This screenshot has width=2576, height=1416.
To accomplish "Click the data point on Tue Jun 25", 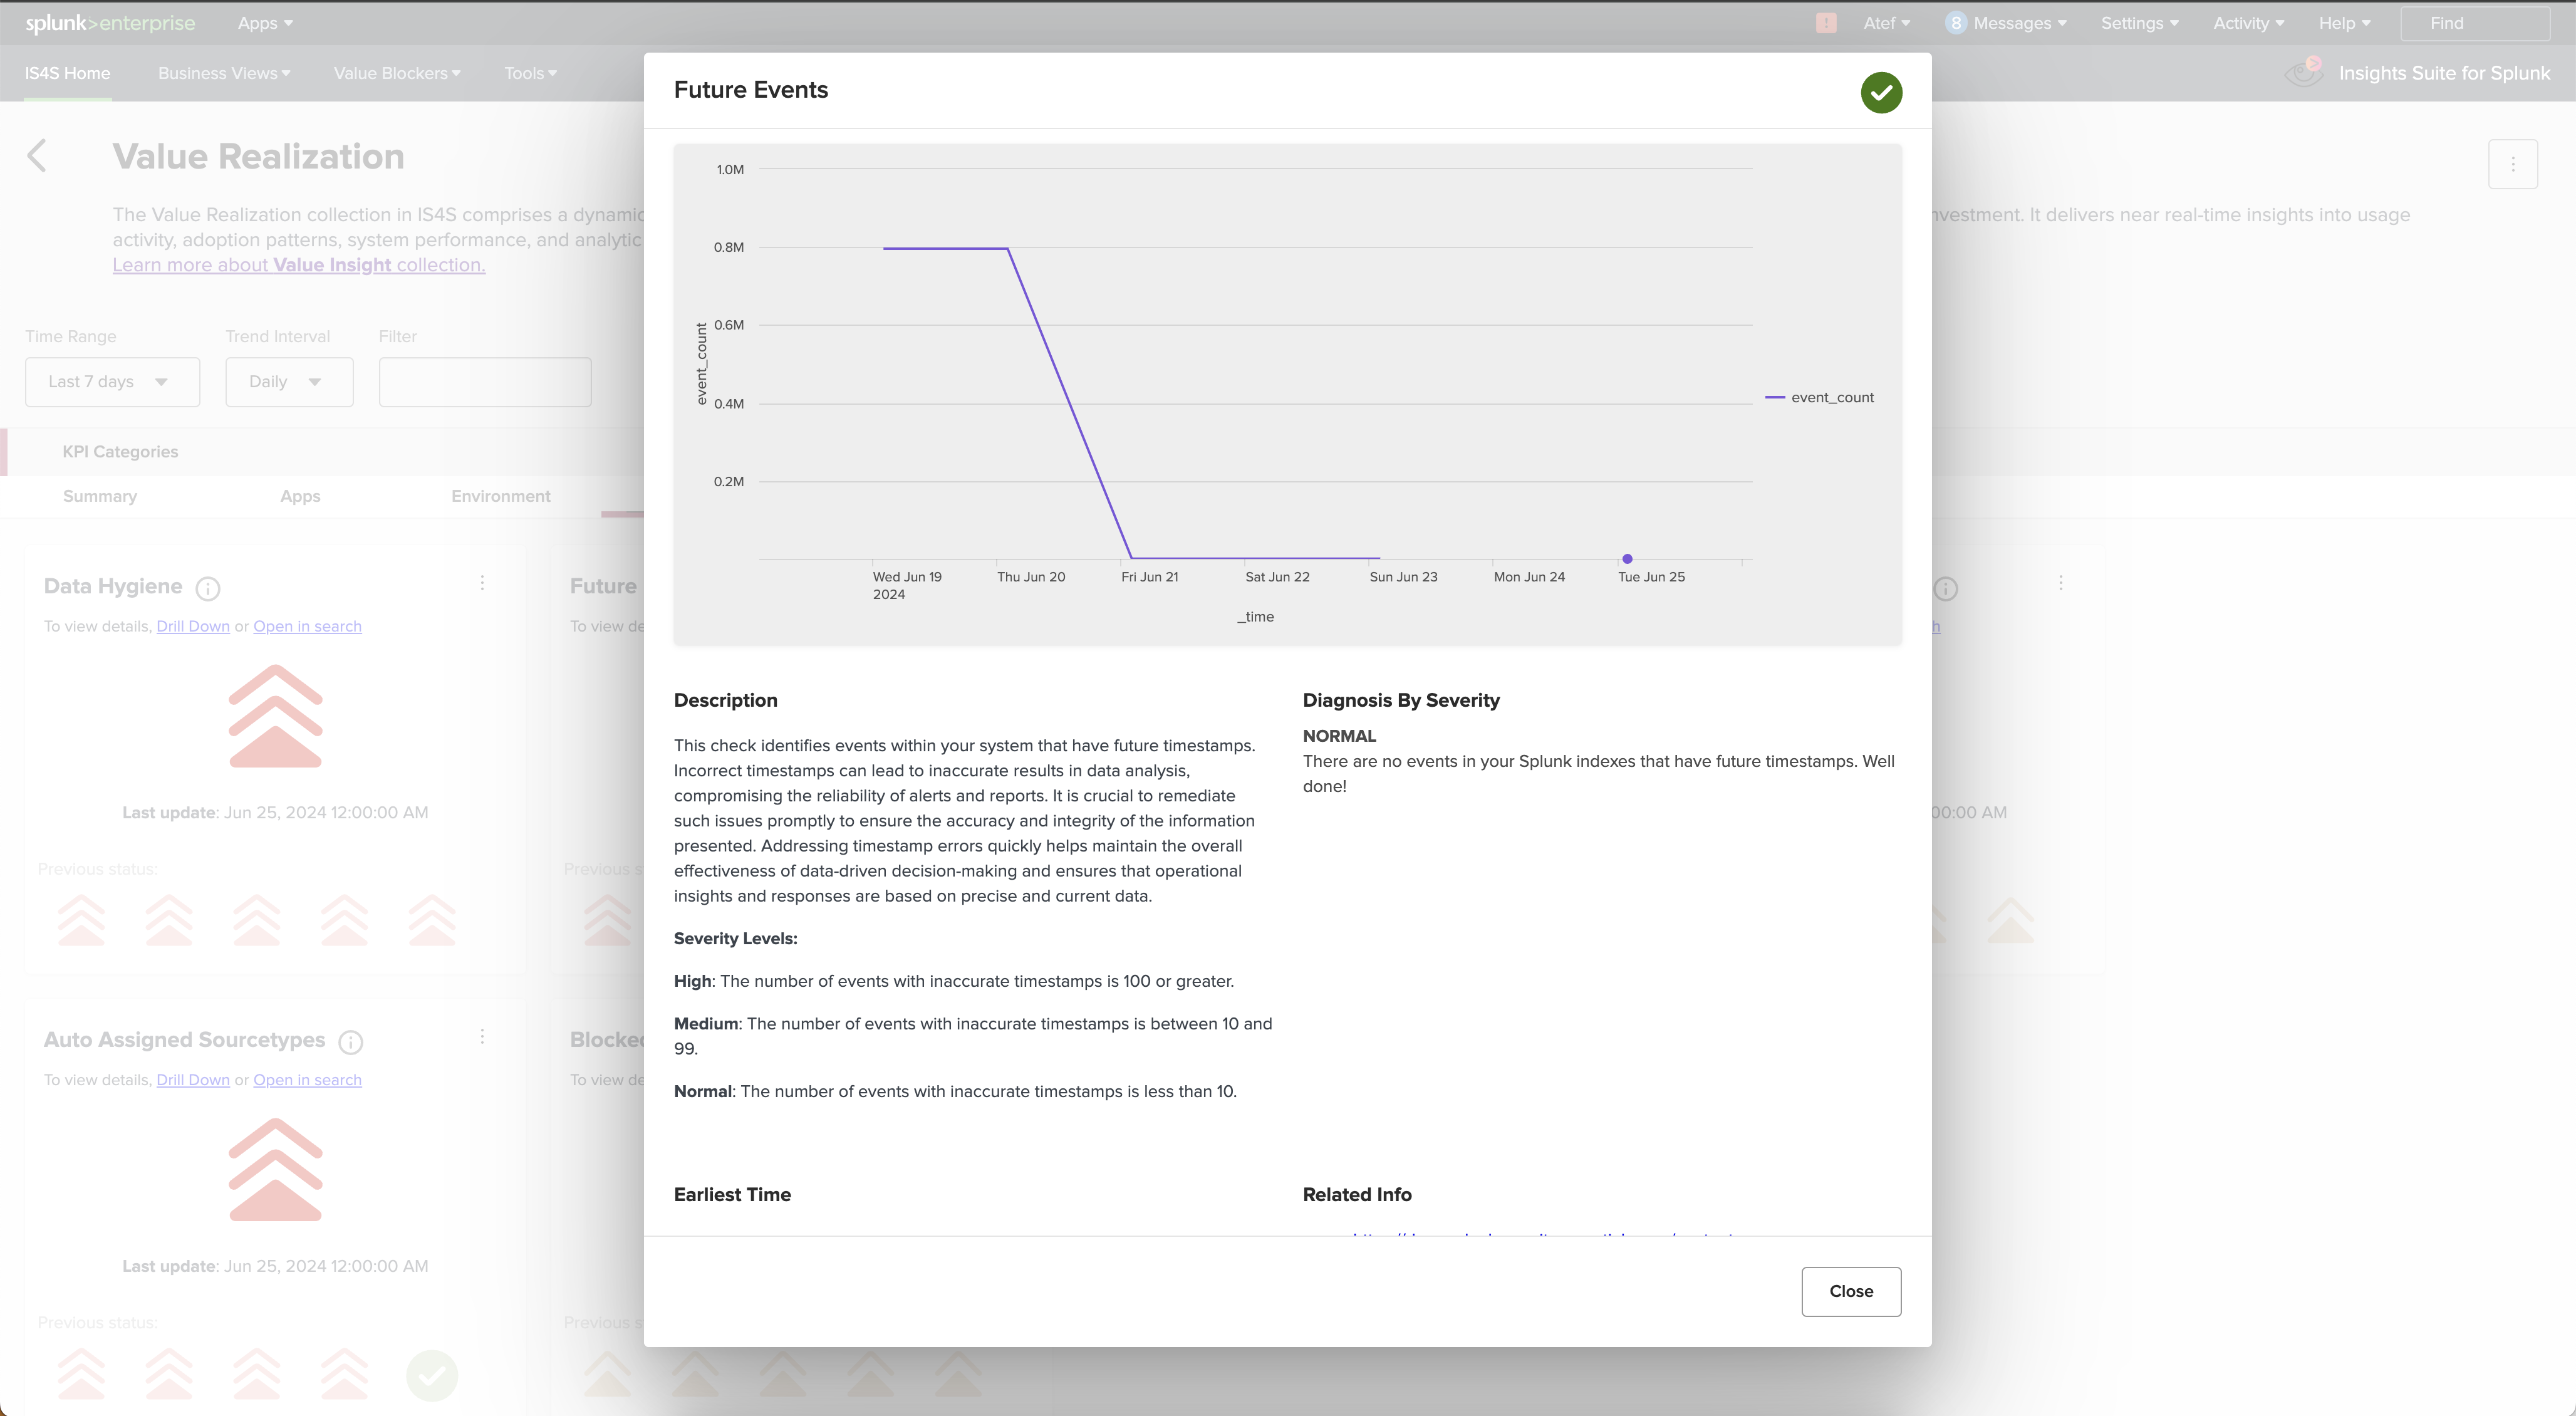I will [x=1627, y=559].
